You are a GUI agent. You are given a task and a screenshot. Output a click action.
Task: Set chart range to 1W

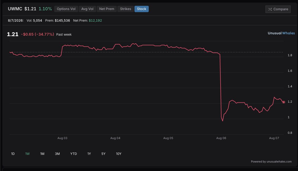tap(27, 154)
